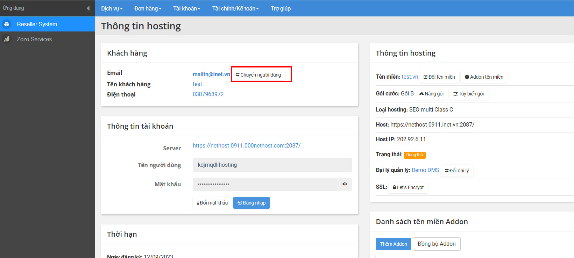Image resolution: width=574 pixels, height=258 pixels.
Task: Click Đổi đại lý button
Action: coord(457,171)
